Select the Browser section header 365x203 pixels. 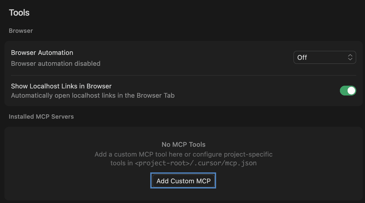point(21,31)
